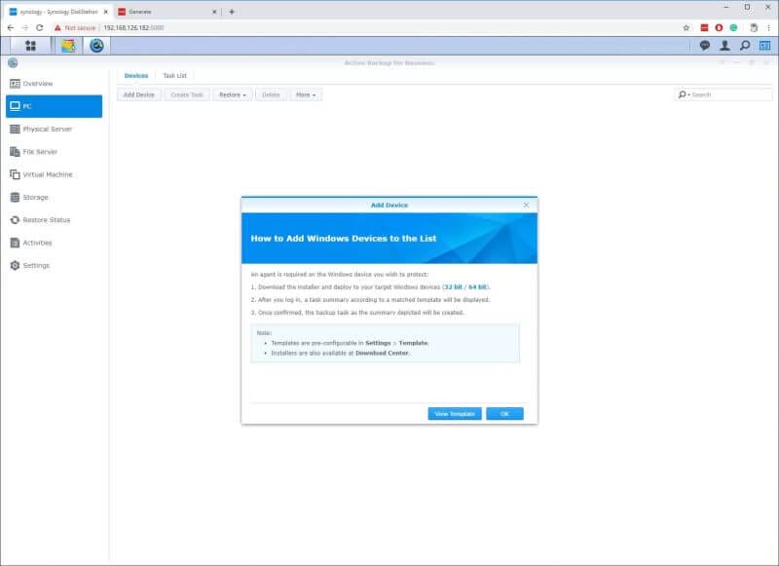Expand the Restore dropdown
Image resolution: width=779 pixels, height=566 pixels.
232,94
